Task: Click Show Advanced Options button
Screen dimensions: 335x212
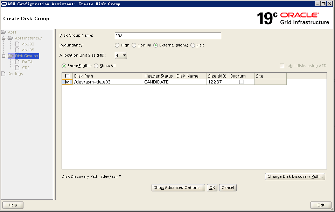Action: 178,188
